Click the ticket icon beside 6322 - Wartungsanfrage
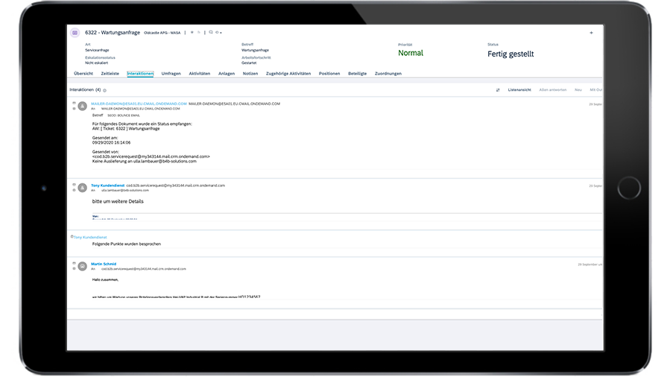The width and height of the screenshot is (670, 377). click(x=75, y=33)
